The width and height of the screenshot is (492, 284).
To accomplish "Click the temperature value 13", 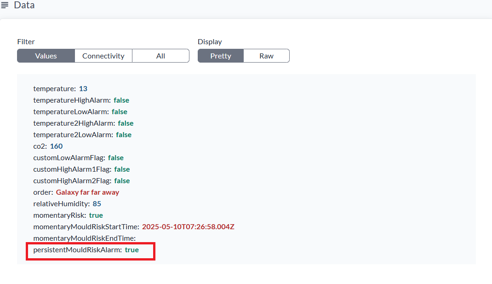I will [x=83, y=88].
